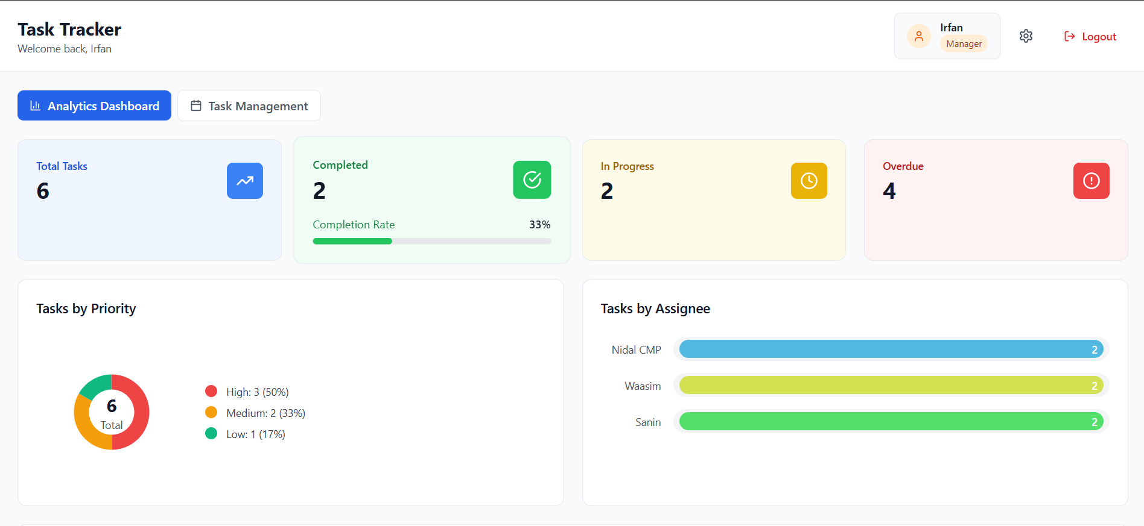Click the In Progress label
This screenshot has height=526, width=1144.
click(627, 166)
